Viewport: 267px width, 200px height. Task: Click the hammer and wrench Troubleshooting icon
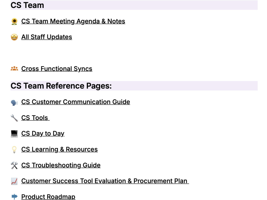pos(14,165)
